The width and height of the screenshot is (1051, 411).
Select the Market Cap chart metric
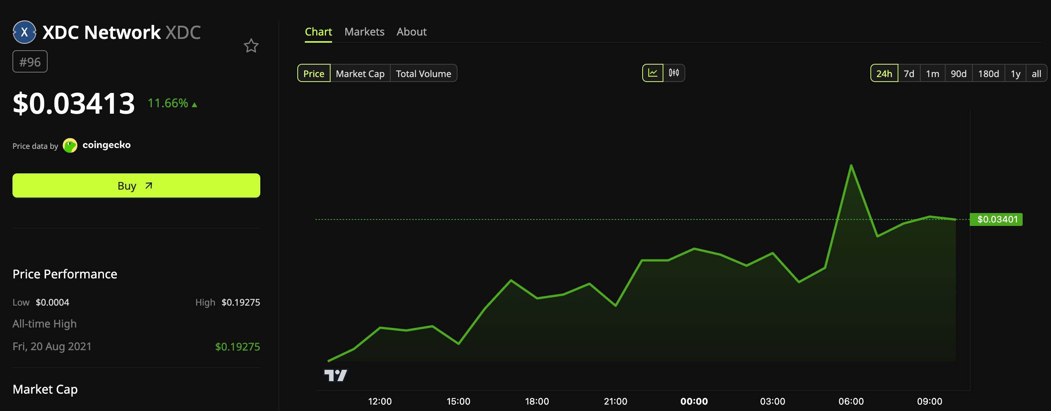360,73
